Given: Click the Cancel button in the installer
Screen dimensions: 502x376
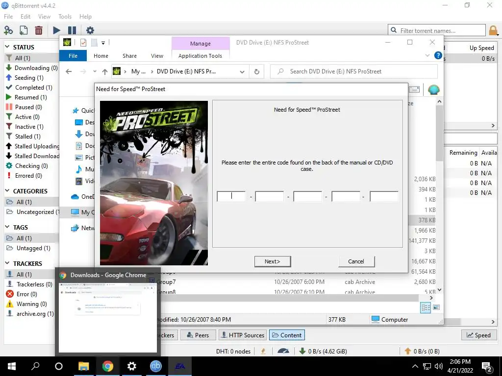Looking at the screenshot, I should click(356, 261).
